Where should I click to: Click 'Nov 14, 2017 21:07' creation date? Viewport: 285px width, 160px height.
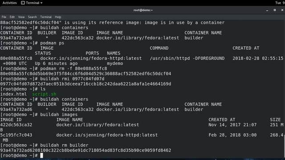point(232,125)
